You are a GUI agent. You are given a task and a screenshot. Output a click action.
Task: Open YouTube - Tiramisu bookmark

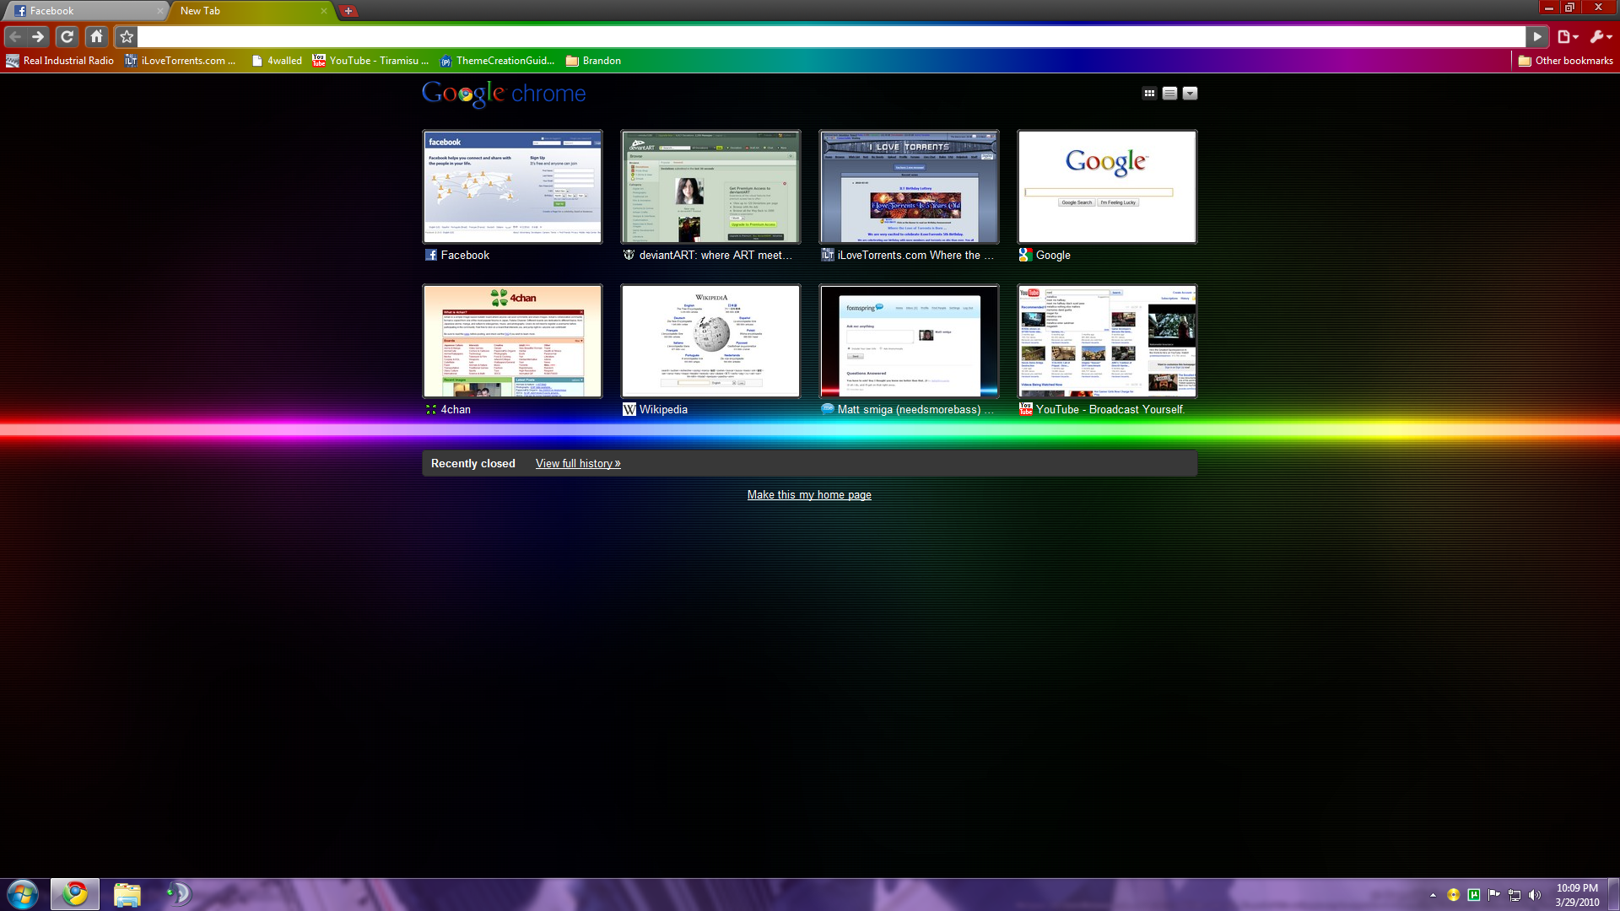[371, 61]
